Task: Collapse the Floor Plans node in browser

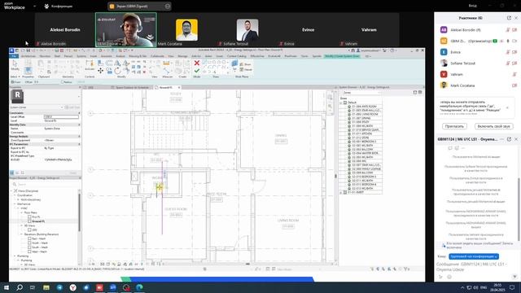Action: pos(22,212)
